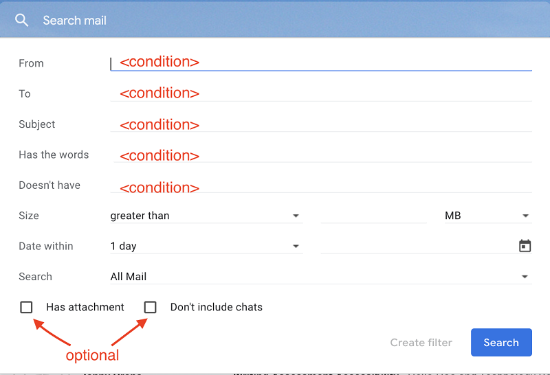The image size is (550, 375).
Task: Expand the Date within 1 day dropdown
Action: (206, 246)
